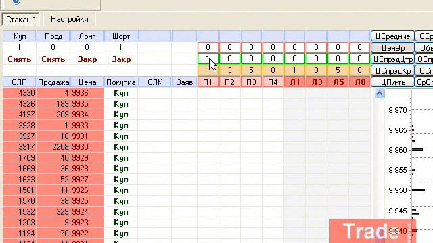Screen dimensions: 433x243
Task: Click the green-bordered field above Л8
Action: 359,59
